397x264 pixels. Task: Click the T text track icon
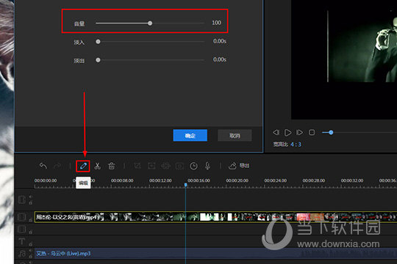point(22,241)
